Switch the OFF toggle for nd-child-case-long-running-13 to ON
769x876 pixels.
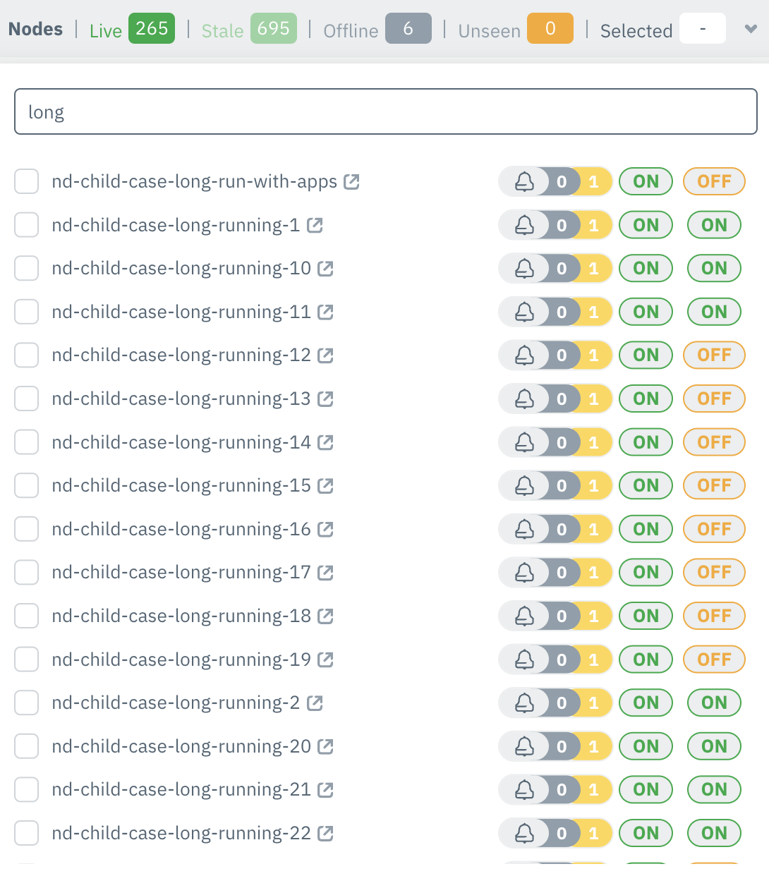[713, 399]
